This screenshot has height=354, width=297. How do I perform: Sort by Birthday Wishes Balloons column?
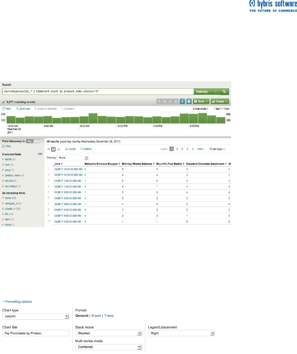click(x=138, y=164)
